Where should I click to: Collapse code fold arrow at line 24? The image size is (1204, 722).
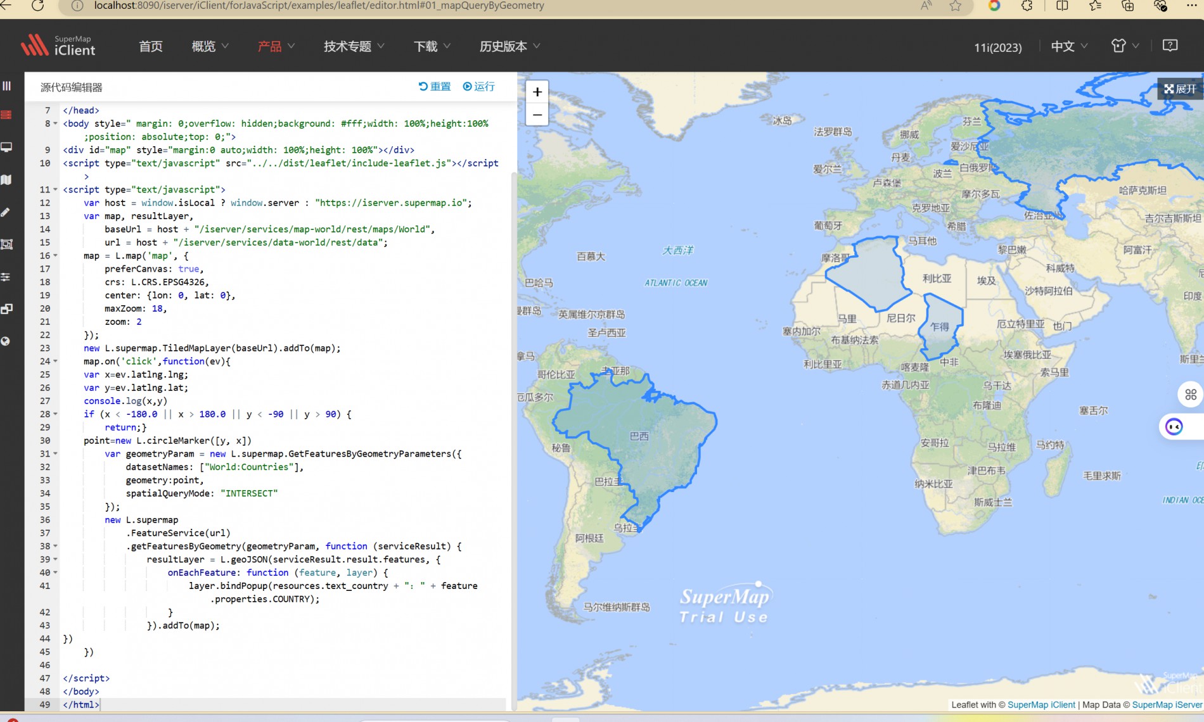click(x=55, y=361)
